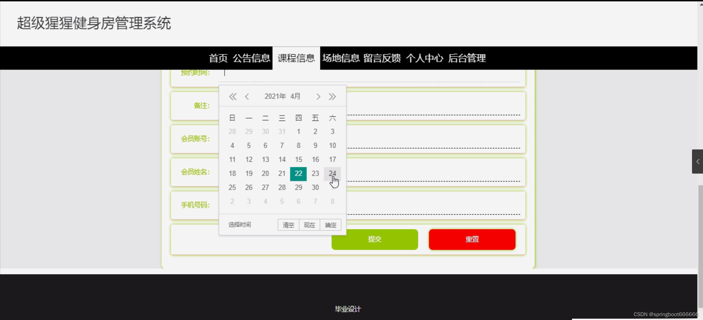This screenshot has width=703, height=320.
Task: Open the month selector 4月
Action: [295, 96]
